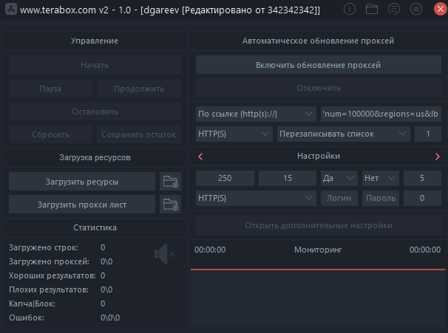This screenshot has height=333, width=448.
Task: Close the window with red X button
Action: 441,9
